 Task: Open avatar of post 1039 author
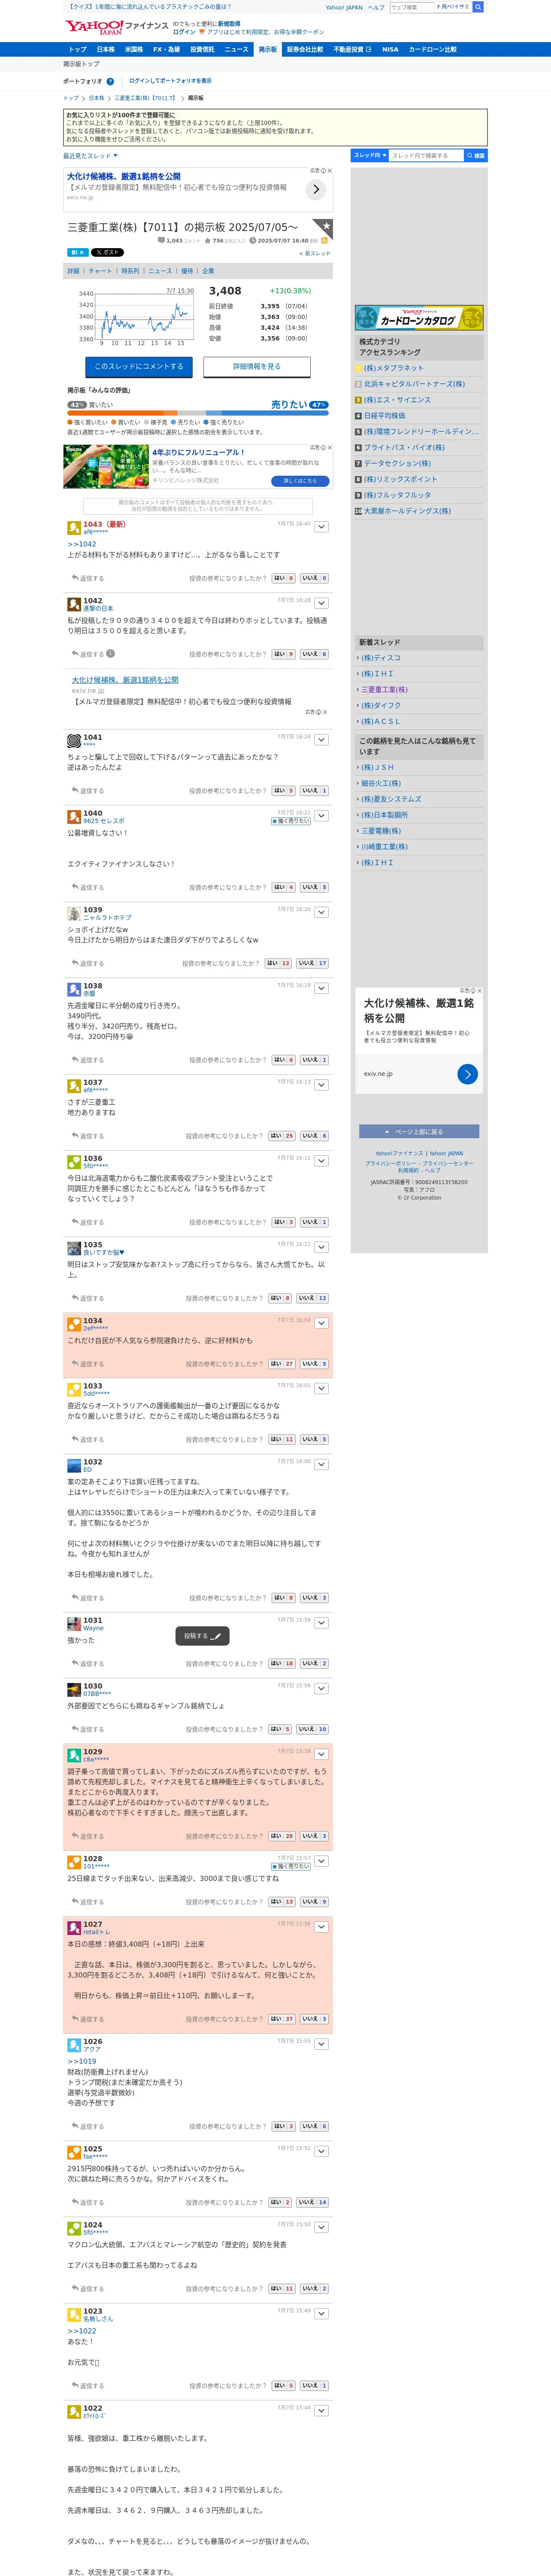pos(74,913)
